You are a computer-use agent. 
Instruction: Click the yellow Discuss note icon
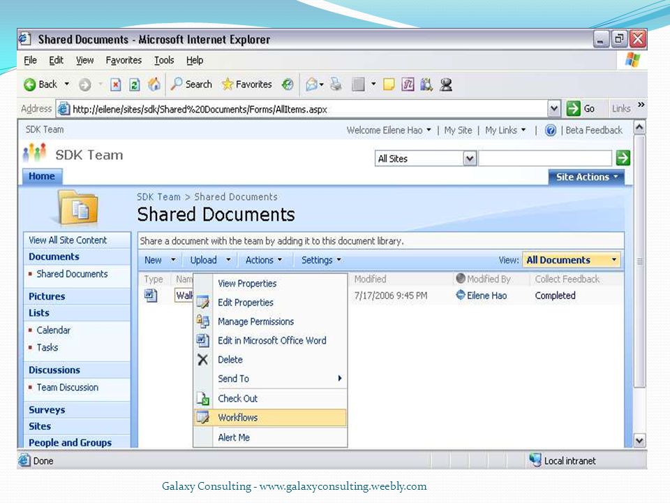389,85
